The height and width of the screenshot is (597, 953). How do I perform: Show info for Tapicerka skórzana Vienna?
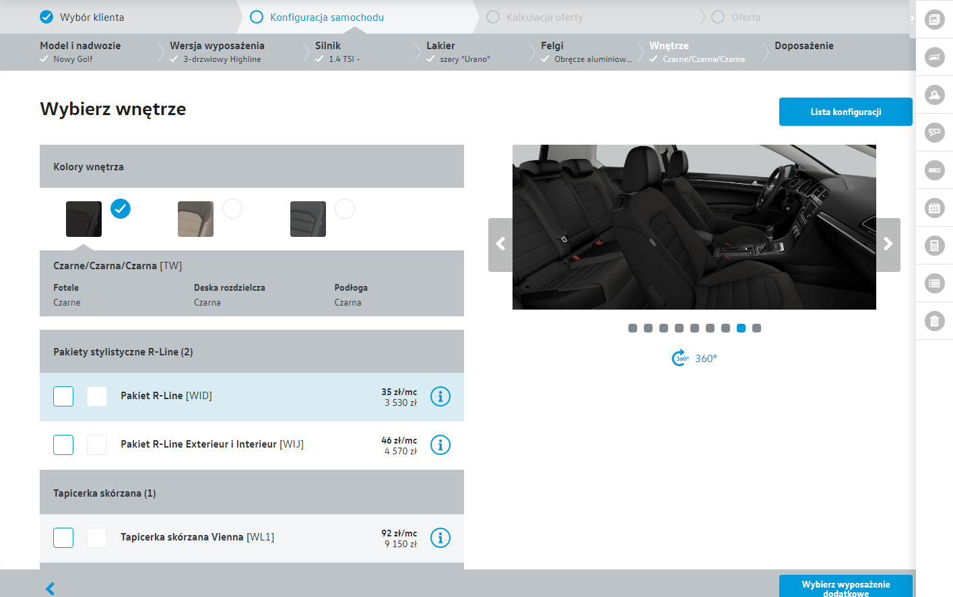[x=440, y=538]
